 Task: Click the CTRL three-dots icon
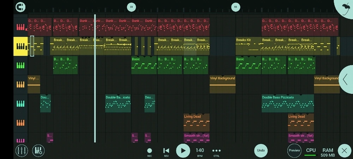[216, 151]
